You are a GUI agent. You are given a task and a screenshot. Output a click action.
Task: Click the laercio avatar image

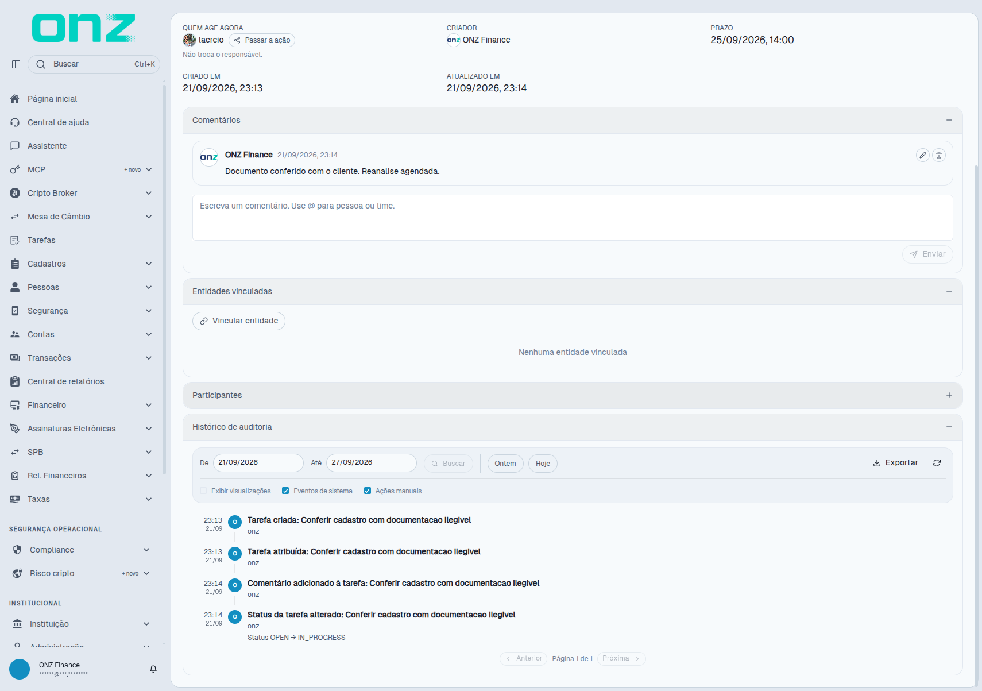point(190,40)
